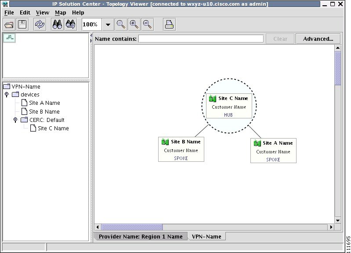The image size is (351, 253).
Task: Click the horizontal scrollbar left arrow
Action: tap(98, 227)
